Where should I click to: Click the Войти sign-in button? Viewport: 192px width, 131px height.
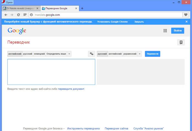pyautogui.click(x=177, y=31)
